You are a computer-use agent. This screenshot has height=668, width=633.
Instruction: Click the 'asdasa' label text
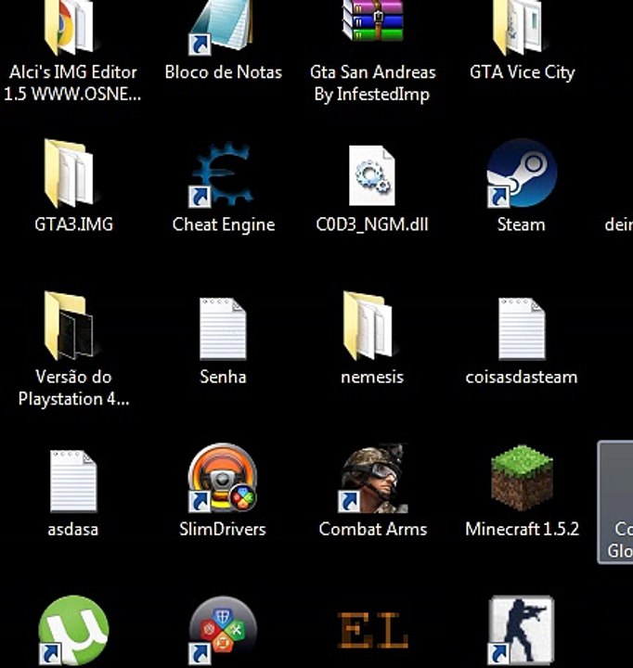point(73,529)
